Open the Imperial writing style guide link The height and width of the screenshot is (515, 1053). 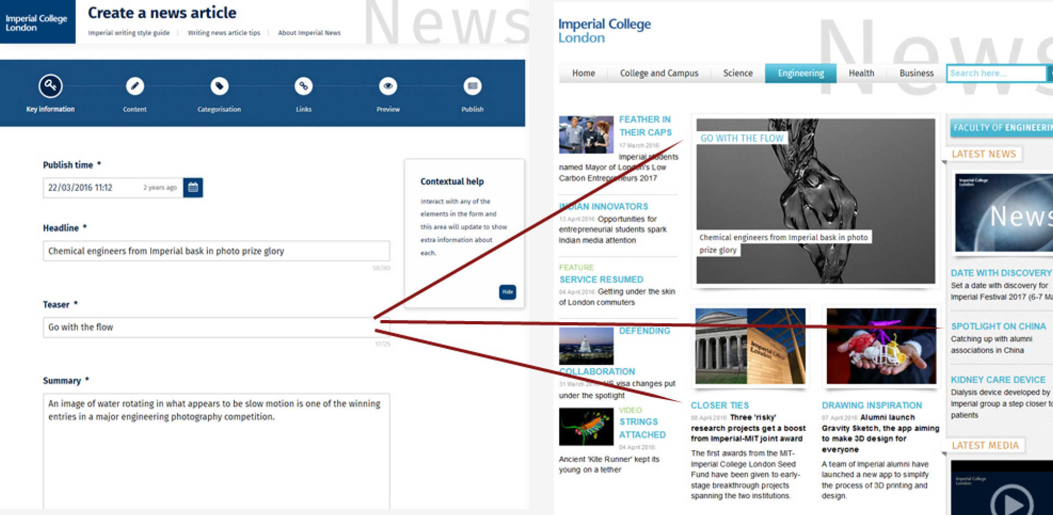pyautogui.click(x=129, y=33)
